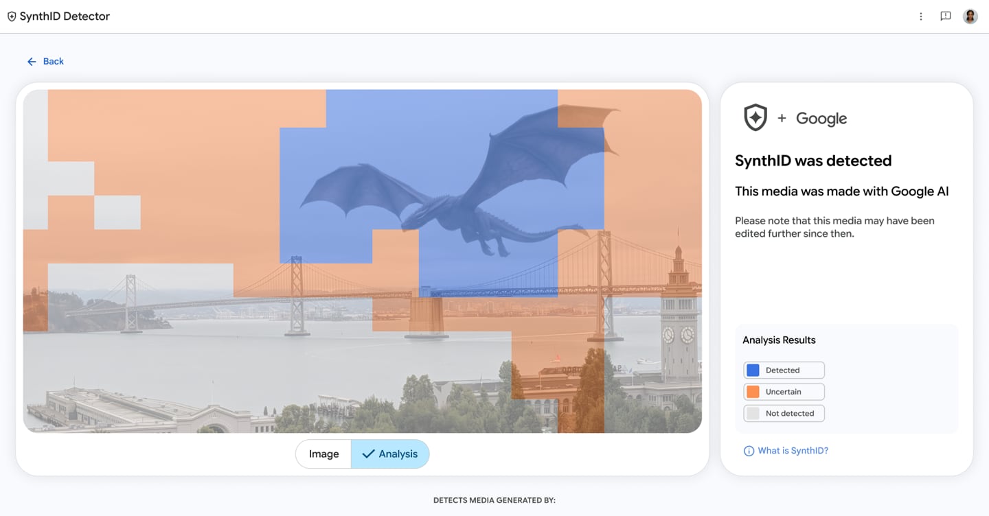Click the "Please note that this media" notice
This screenshot has width=989, height=516.
coord(834,227)
